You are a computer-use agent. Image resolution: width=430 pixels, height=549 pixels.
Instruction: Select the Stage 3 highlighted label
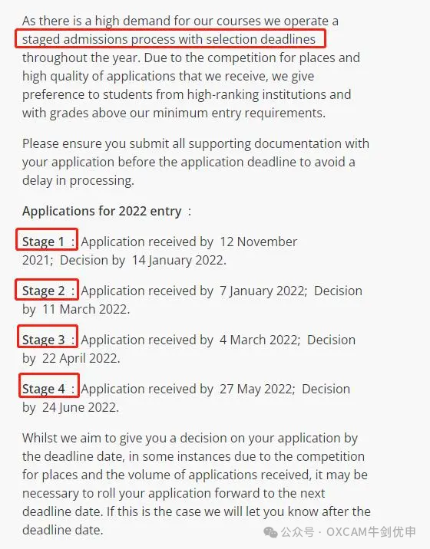(x=48, y=337)
